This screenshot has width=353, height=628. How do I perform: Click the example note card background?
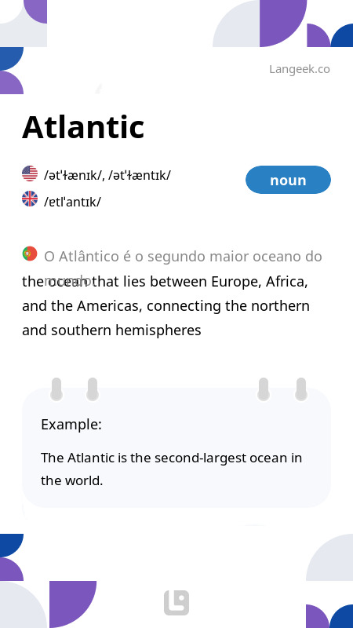[x=176, y=447]
